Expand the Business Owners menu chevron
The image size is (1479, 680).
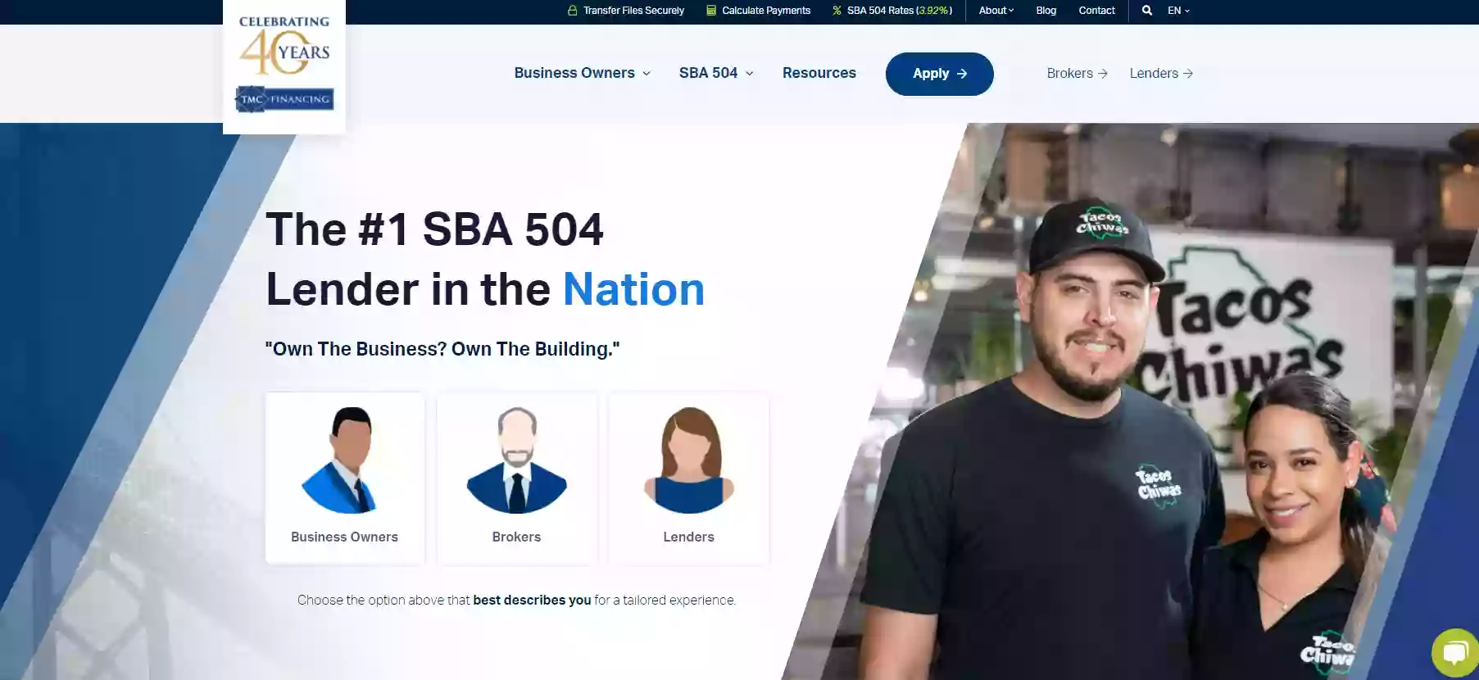click(x=646, y=74)
